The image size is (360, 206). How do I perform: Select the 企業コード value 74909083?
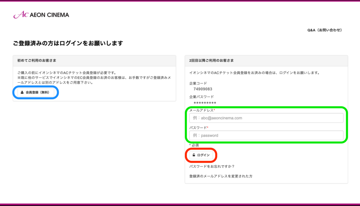coord(203,89)
